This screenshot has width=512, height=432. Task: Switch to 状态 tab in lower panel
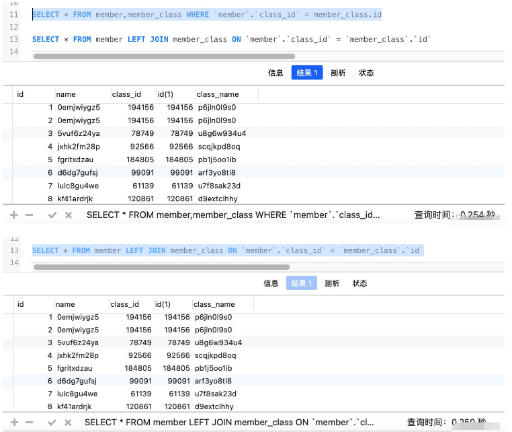[360, 283]
